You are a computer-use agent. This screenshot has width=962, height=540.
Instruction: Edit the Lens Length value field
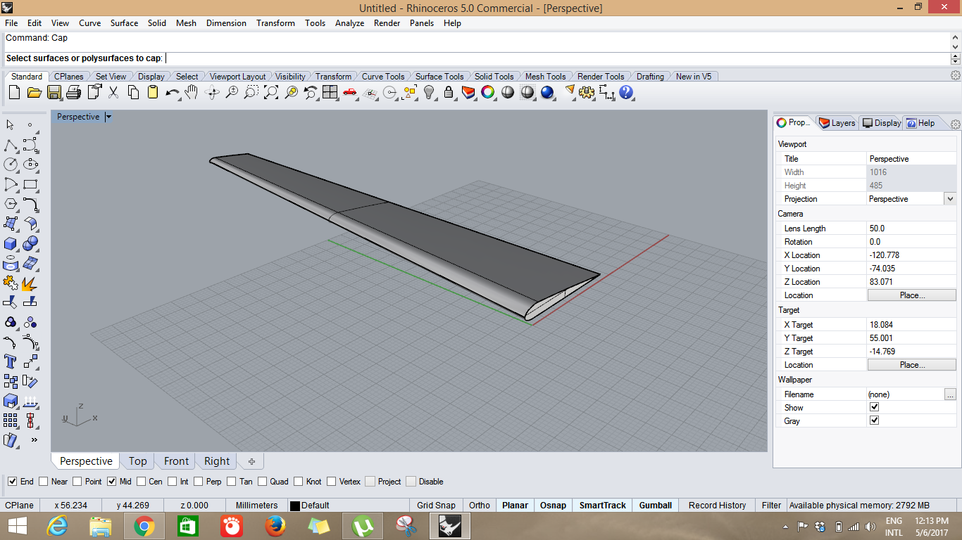pyautogui.click(x=911, y=229)
